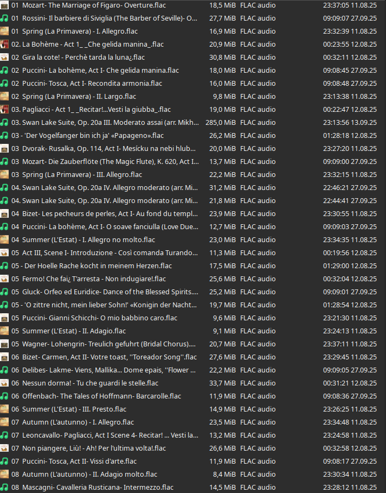Image resolution: width=386 pixels, height=493 pixels.
Task: Select Bizet Carmen Toreador Song track
Action: 108,357
